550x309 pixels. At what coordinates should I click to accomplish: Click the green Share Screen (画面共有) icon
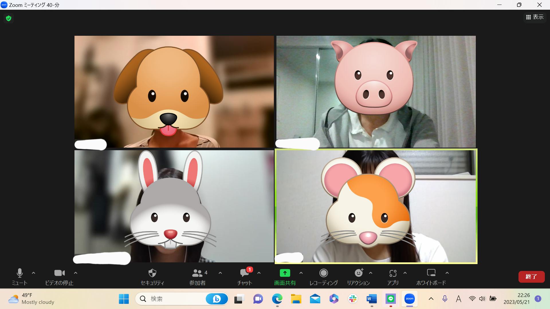coord(285,273)
